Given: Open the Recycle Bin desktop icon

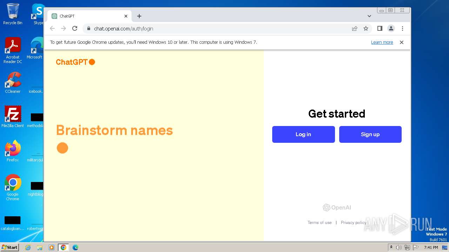Looking at the screenshot, I should click(x=13, y=14).
